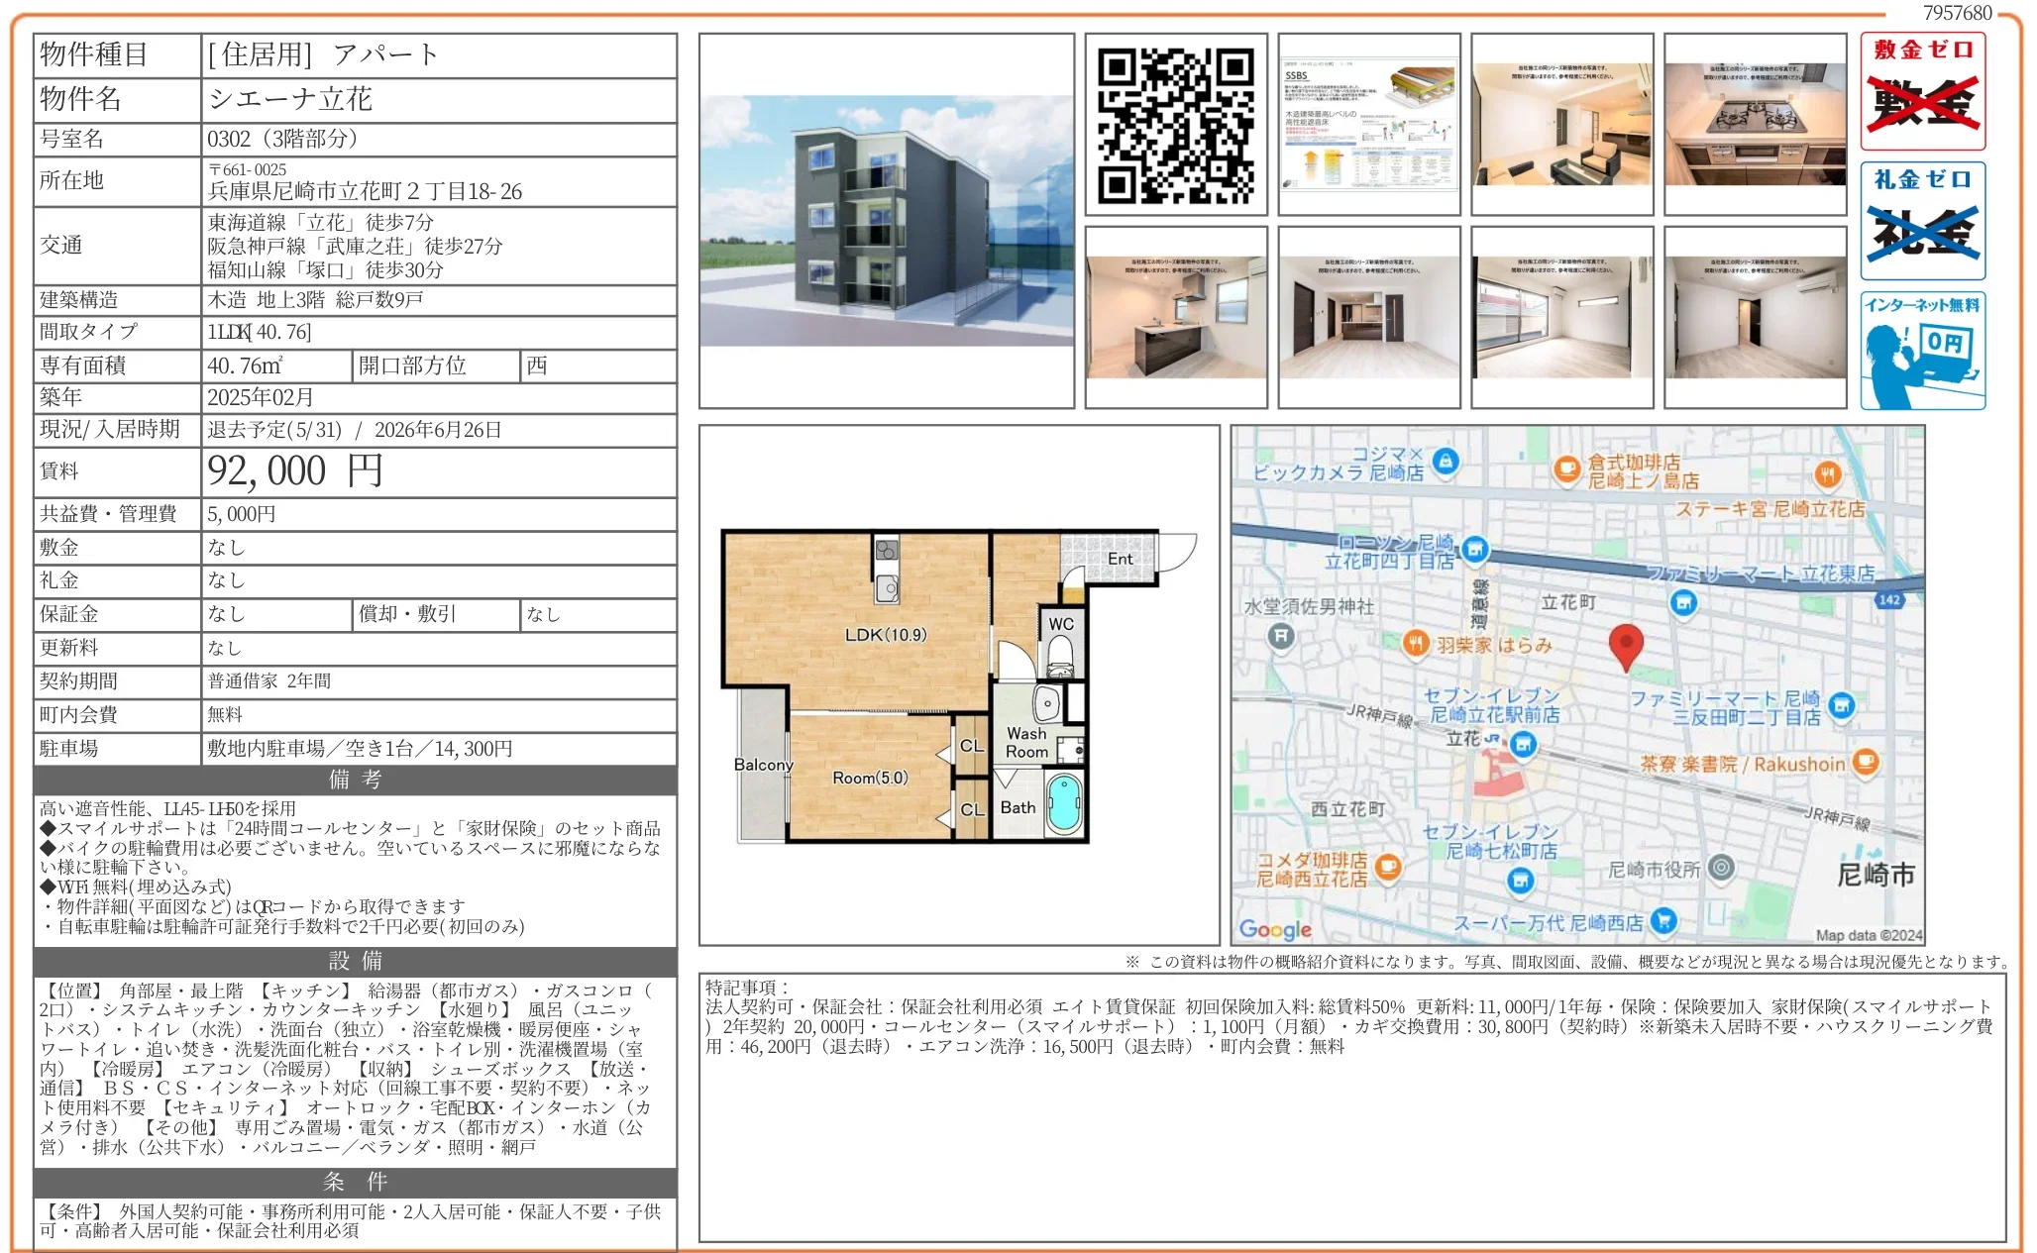Viewport: 2037px width, 1253px height.
Task: Click the ローソン尼崎立花町四丁目店 map marker
Action: pos(1475,548)
